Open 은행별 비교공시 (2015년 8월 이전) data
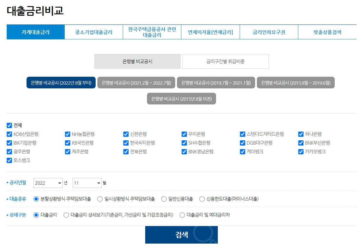The height and width of the screenshot is (250, 363). pyautogui.click(x=181, y=98)
